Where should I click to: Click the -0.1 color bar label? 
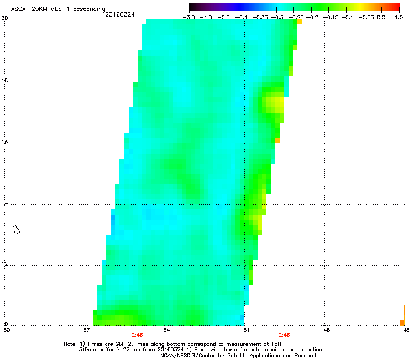pos(347,18)
